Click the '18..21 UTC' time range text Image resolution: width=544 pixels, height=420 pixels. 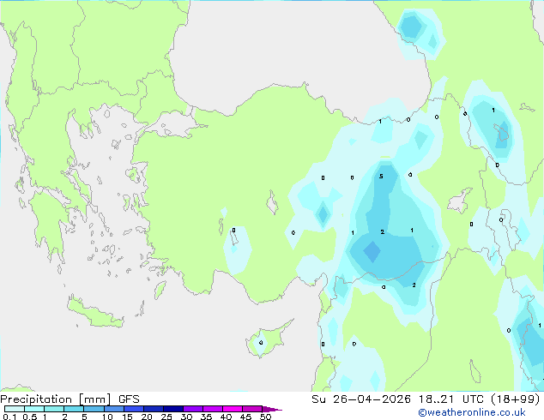(x=450, y=399)
